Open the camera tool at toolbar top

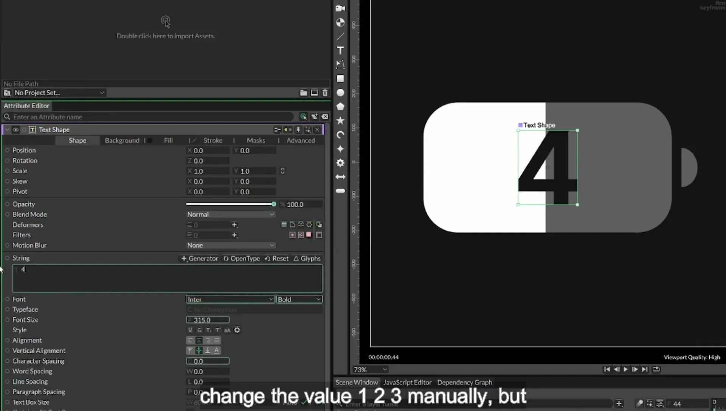[340, 8]
